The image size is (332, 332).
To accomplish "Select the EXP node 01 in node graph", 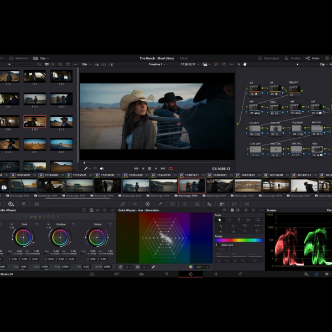I will pos(255,109).
